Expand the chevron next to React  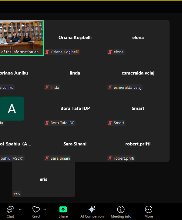pyautogui.click(x=45, y=209)
